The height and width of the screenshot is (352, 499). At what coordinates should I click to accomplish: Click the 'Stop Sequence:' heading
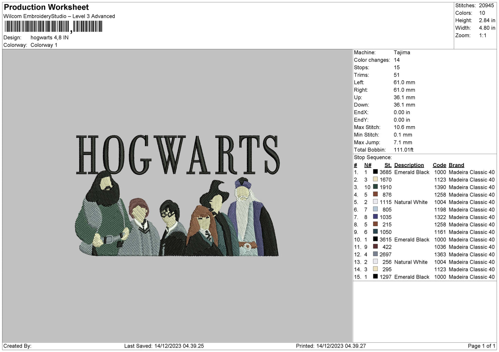(x=373, y=157)
